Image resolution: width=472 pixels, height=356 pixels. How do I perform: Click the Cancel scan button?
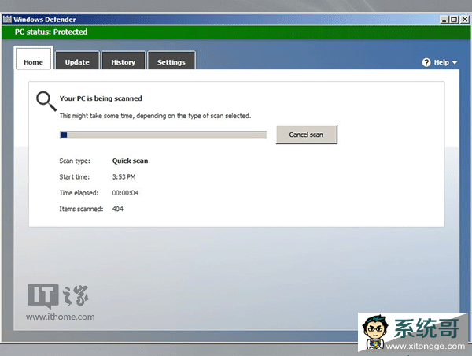307,135
